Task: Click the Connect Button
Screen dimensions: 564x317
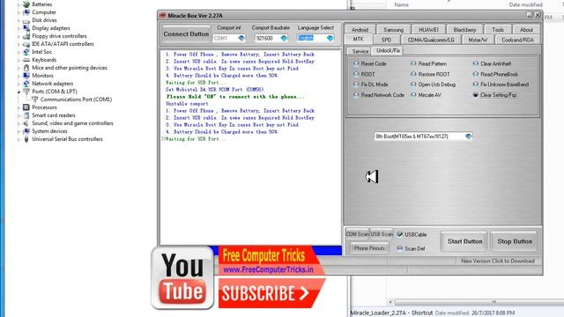Action: coord(186,34)
